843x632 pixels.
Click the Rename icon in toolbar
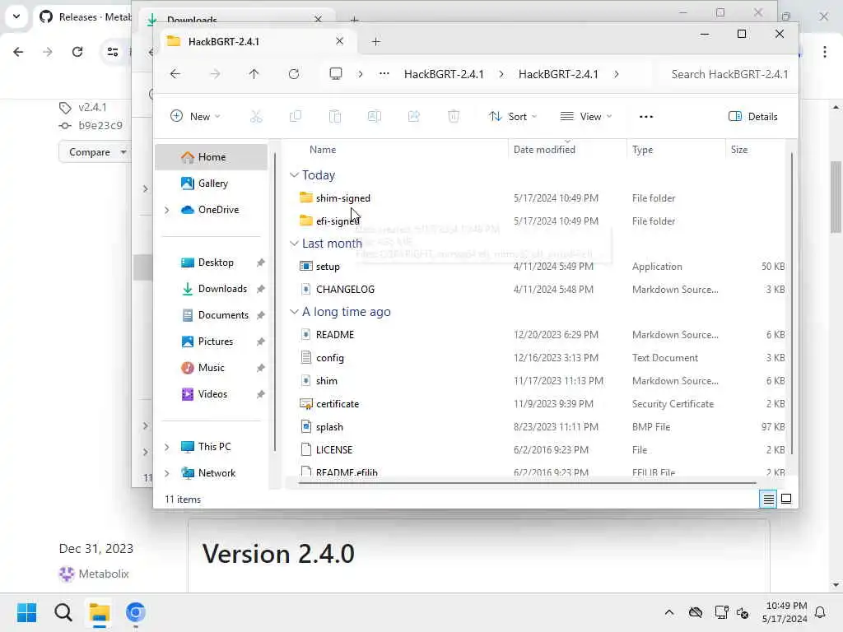click(x=375, y=117)
